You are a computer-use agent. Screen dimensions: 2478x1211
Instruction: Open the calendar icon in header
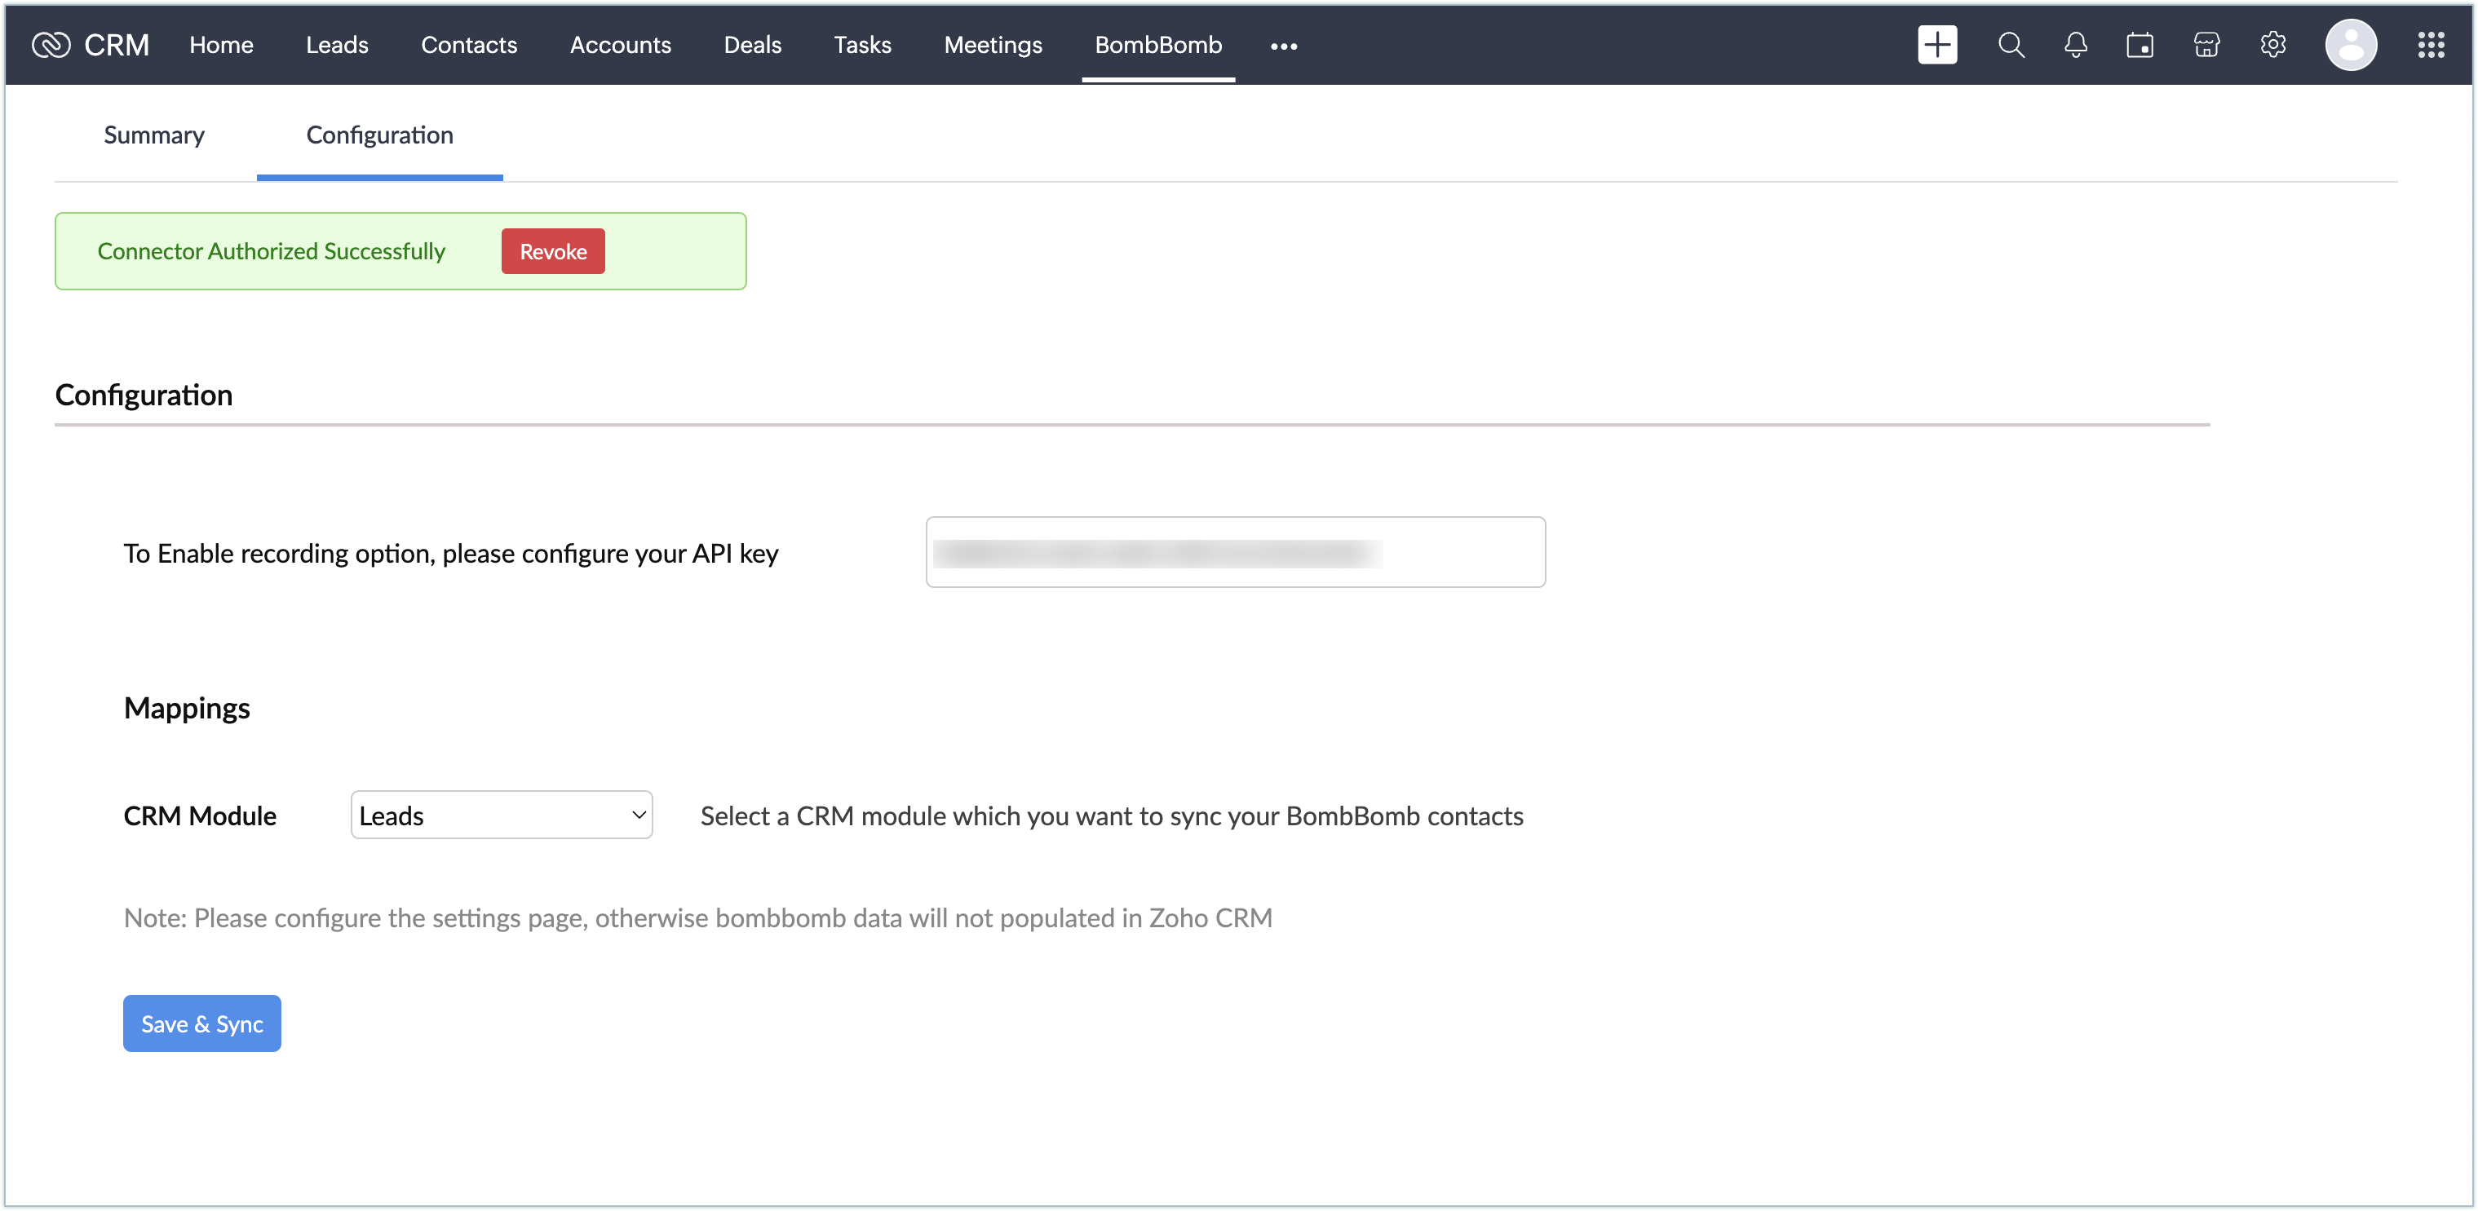coord(2139,45)
